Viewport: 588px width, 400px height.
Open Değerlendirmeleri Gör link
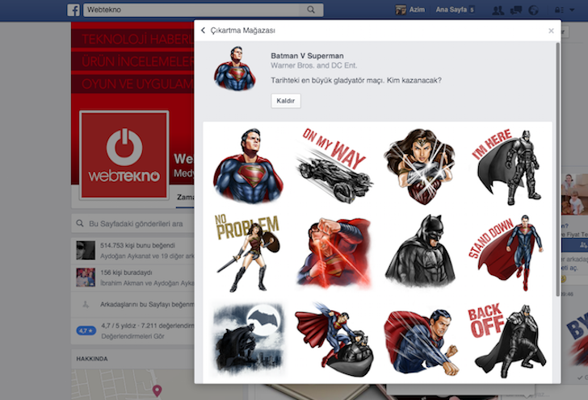coord(132,336)
